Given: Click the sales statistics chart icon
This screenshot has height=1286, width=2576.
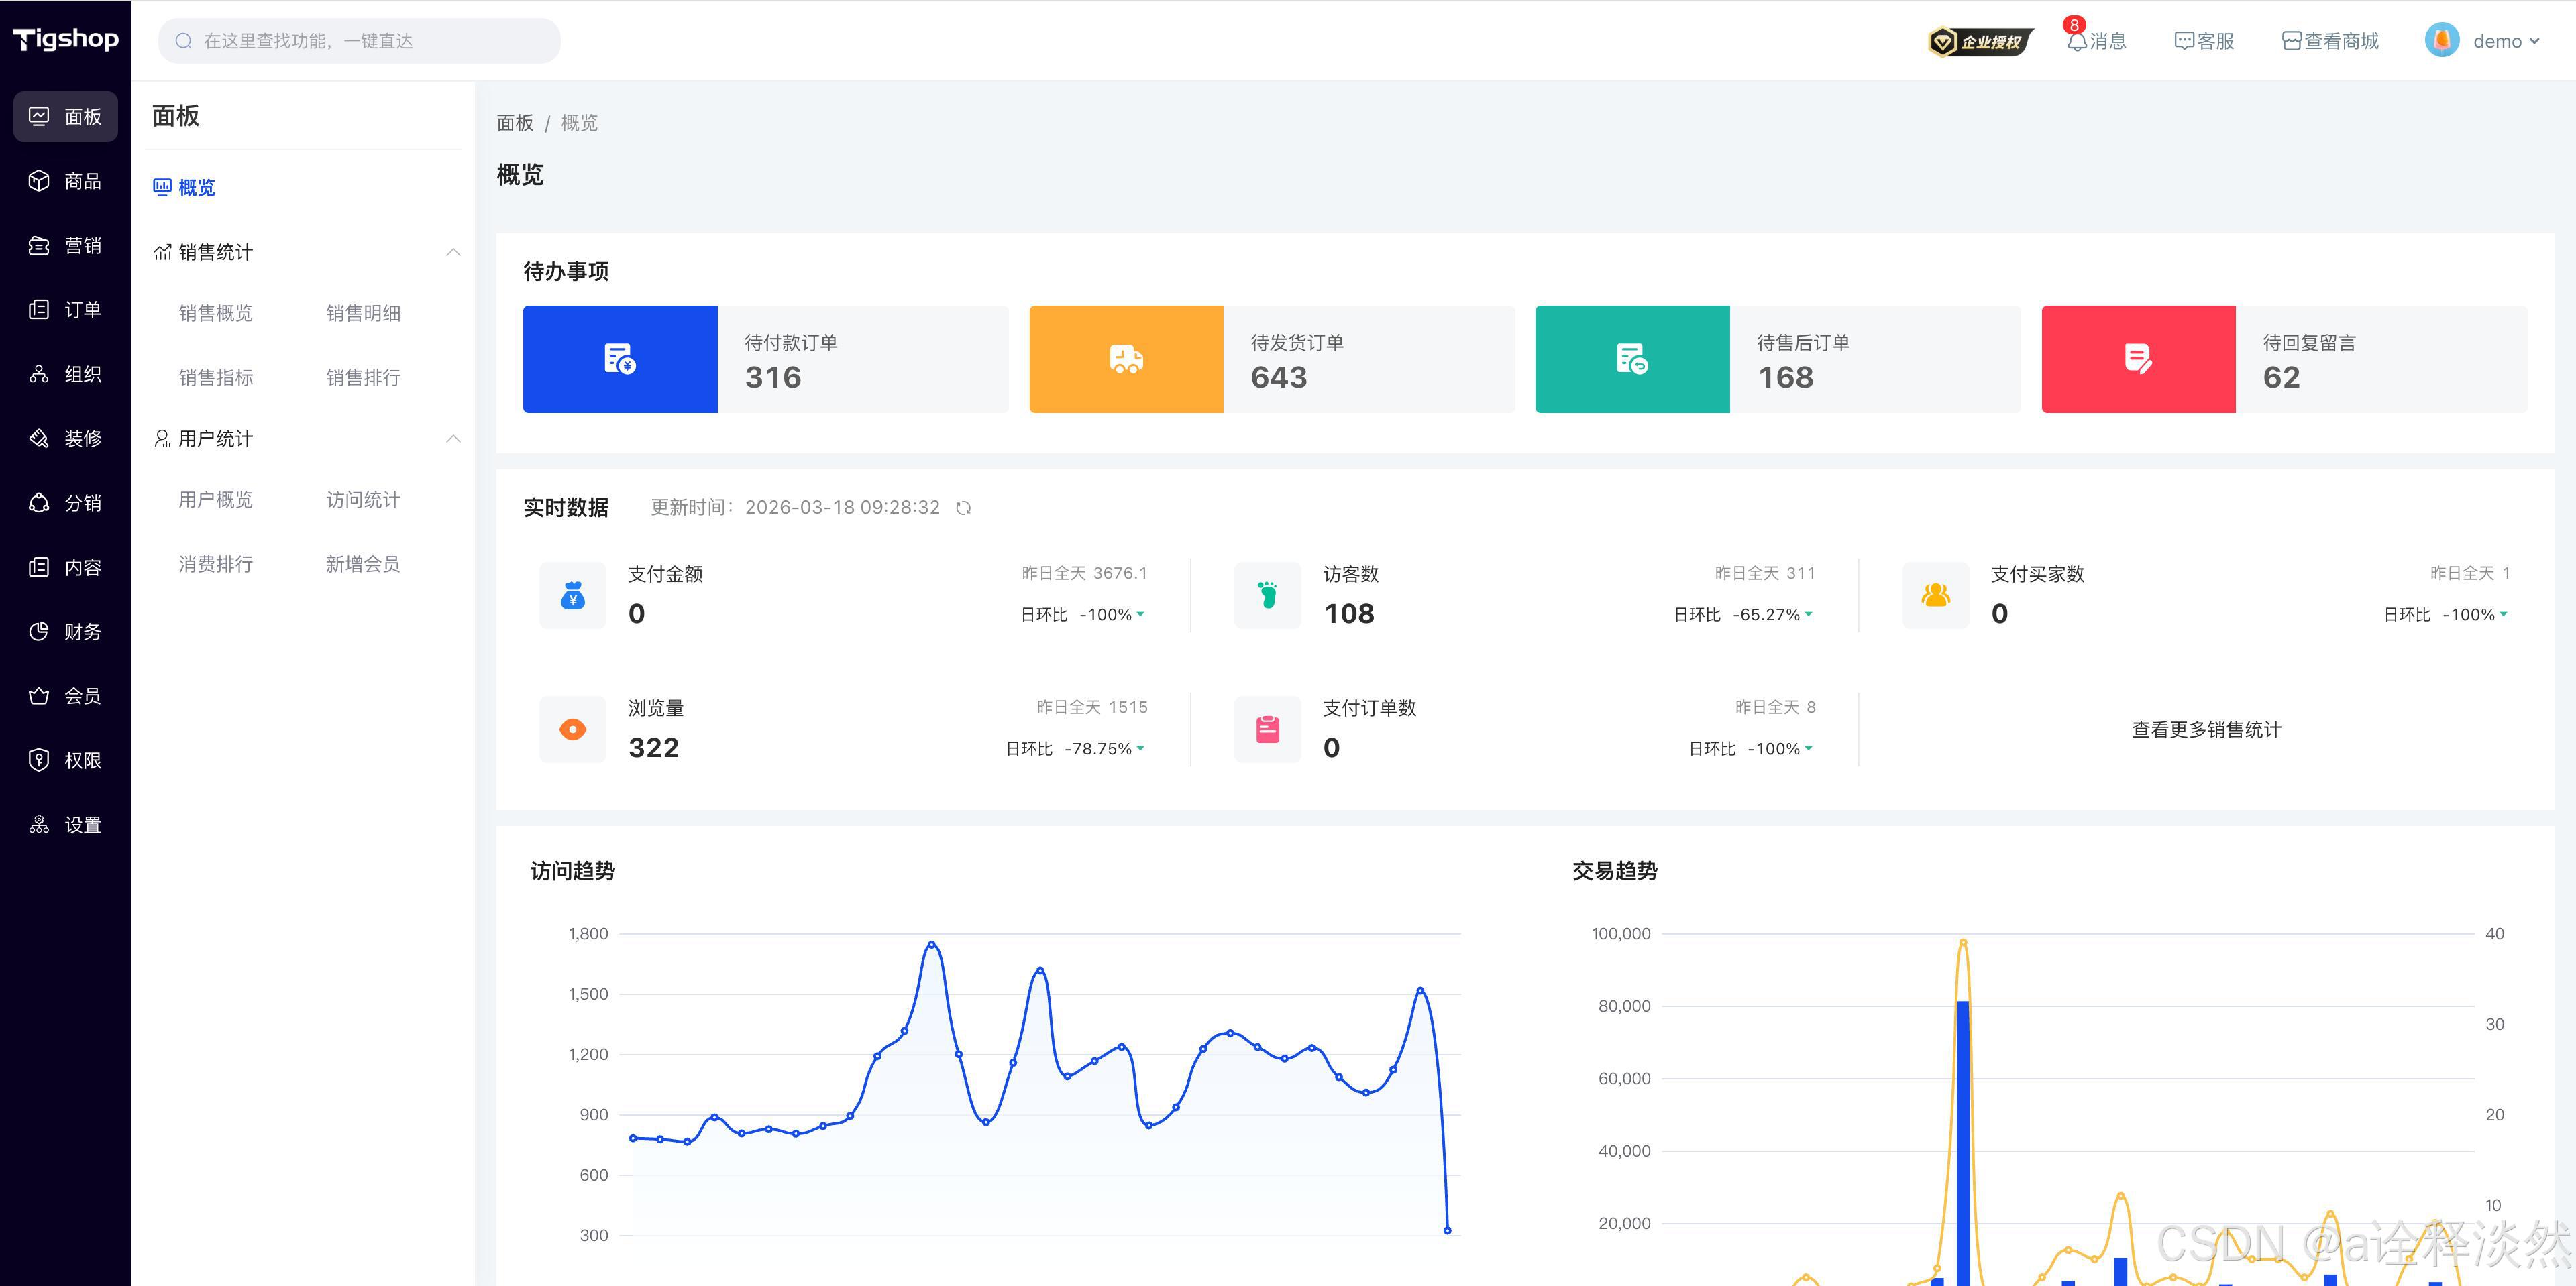Looking at the screenshot, I should click(162, 253).
